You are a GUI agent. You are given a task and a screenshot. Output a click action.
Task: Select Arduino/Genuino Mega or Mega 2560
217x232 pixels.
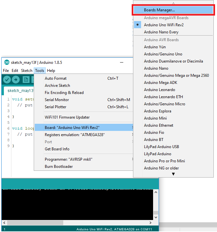173,75
